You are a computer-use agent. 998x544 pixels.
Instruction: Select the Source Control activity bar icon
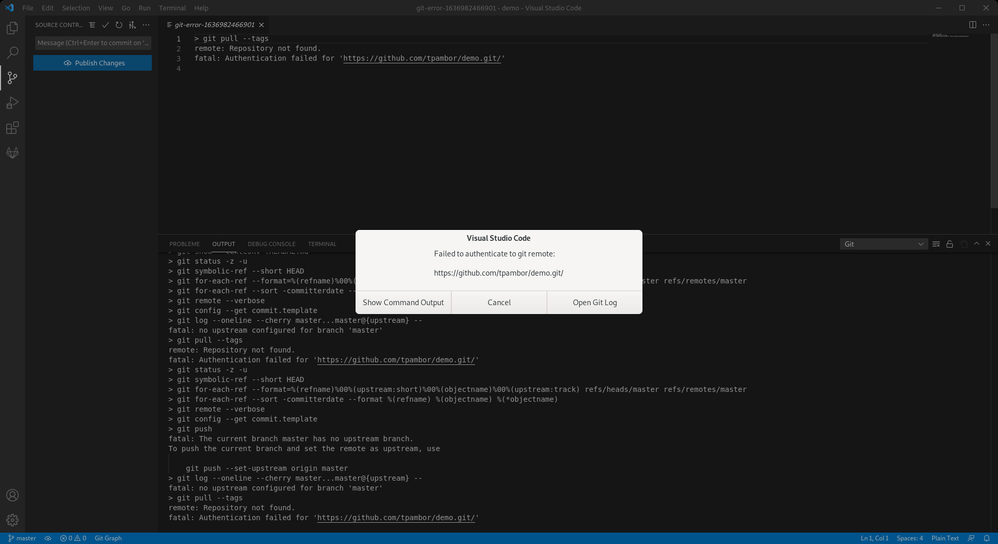[x=12, y=78]
